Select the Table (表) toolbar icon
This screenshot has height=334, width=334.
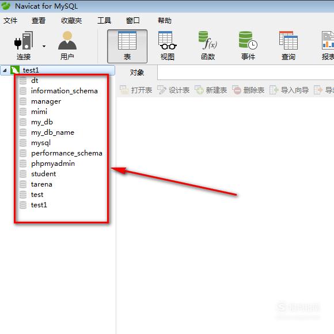tap(127, 46)
